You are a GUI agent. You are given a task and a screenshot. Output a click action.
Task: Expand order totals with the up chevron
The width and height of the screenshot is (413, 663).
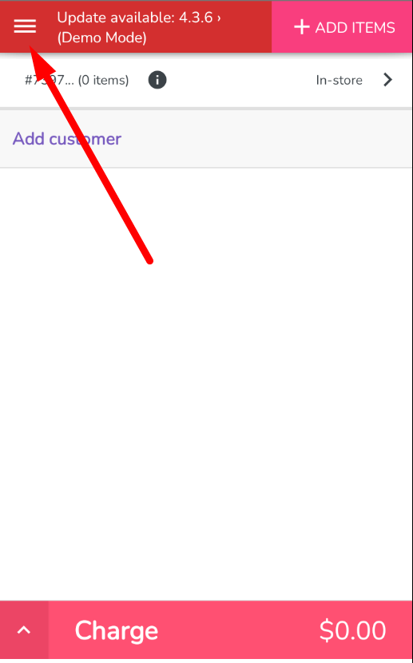pyautogui.click(x=24, y=630)
